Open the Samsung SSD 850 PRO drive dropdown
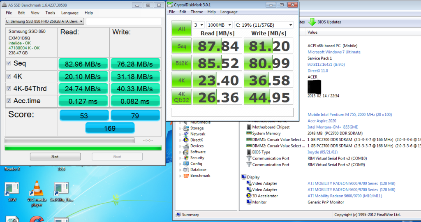 tap(44, 21)
